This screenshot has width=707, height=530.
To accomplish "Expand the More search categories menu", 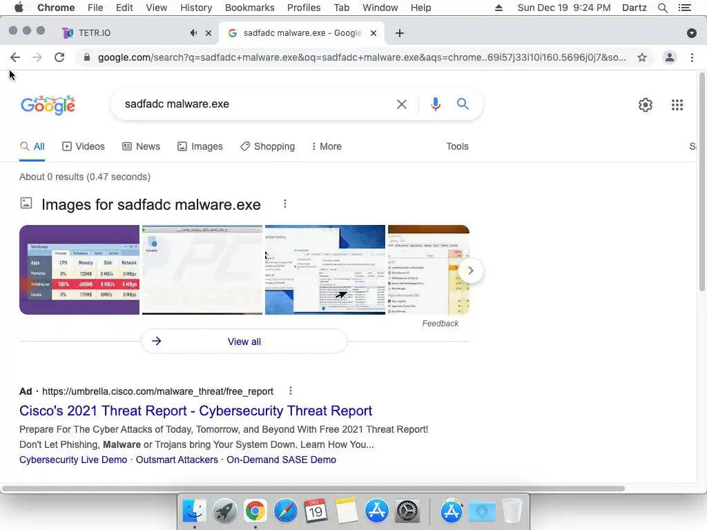I will pos(327,146).
